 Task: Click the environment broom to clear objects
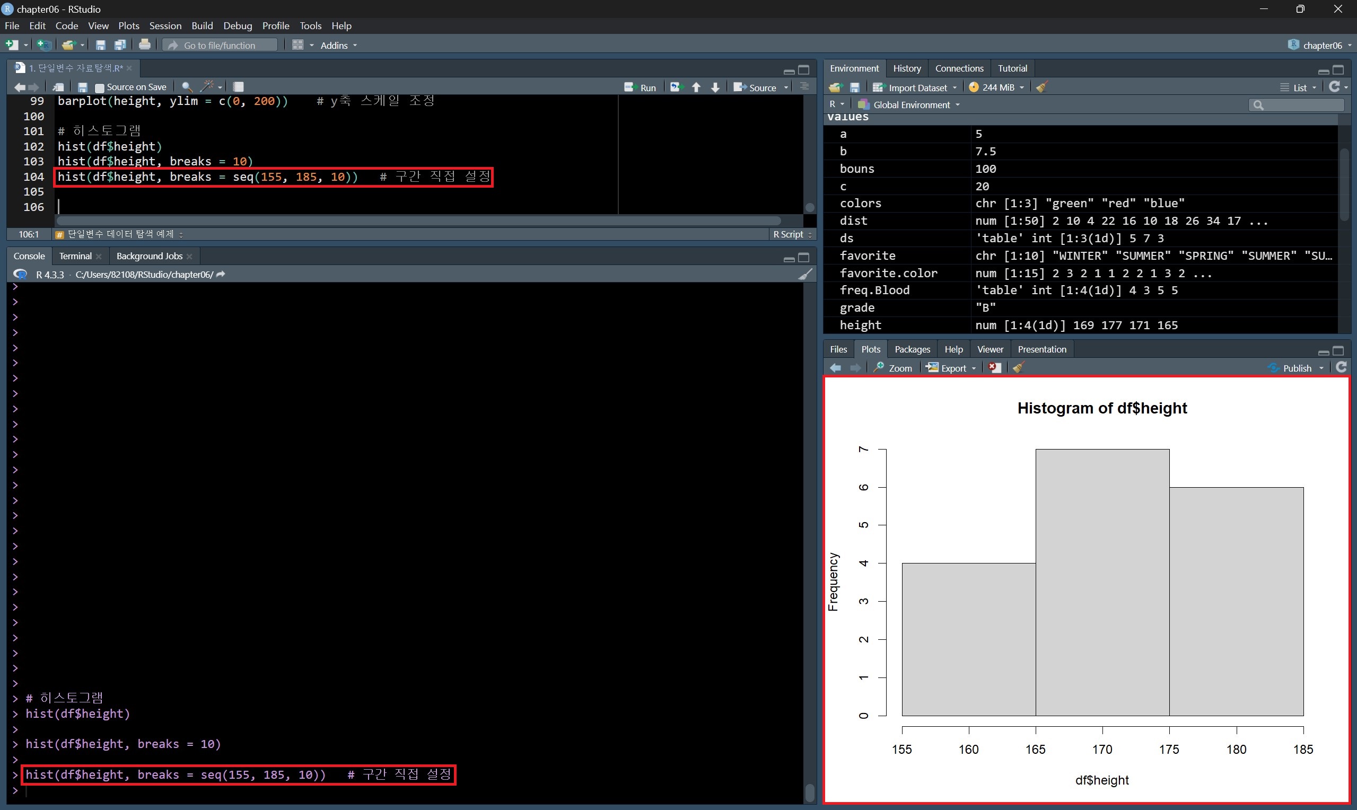(x=1041, y=87)
